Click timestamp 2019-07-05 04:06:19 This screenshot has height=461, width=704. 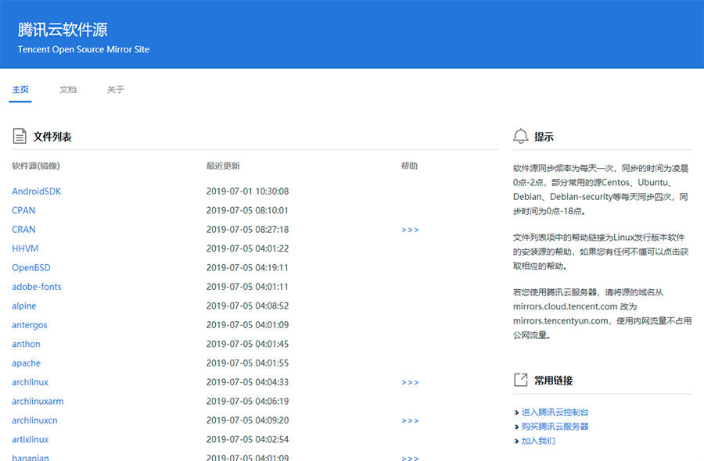[247, 402]
